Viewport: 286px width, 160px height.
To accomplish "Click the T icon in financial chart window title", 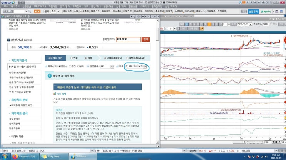I will coord(137,16).
